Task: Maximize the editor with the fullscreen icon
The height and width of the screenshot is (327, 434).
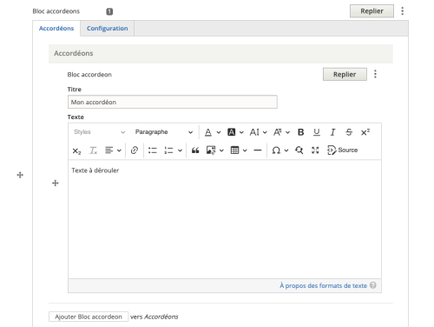Action: pyautogui.click(x=315, y=150)
